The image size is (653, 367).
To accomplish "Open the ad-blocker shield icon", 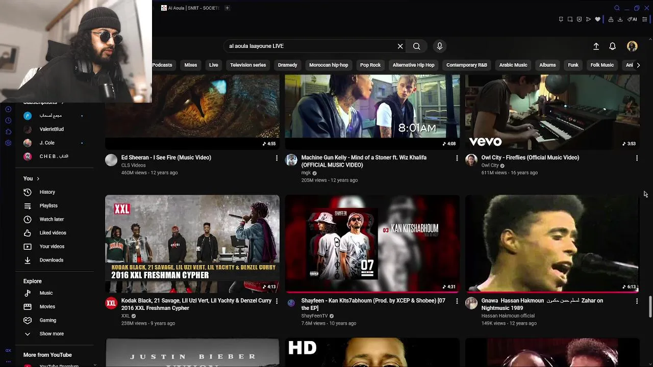I will click(x=579, y=19).
